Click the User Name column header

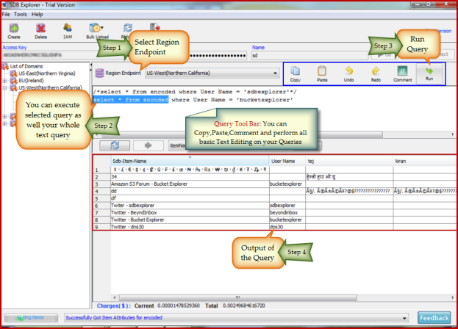click(x=287, y=161)
